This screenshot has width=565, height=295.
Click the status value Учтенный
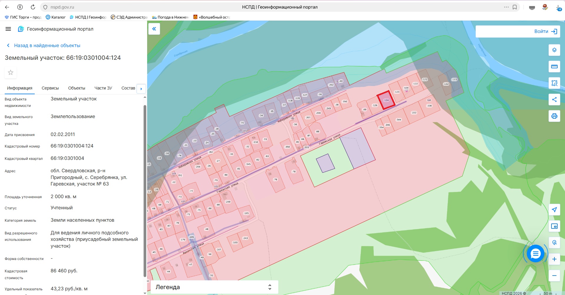tap(62, 208)
